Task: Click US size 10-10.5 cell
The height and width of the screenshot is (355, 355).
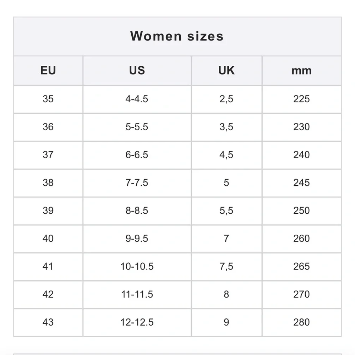Action: (x=137, y=267)
